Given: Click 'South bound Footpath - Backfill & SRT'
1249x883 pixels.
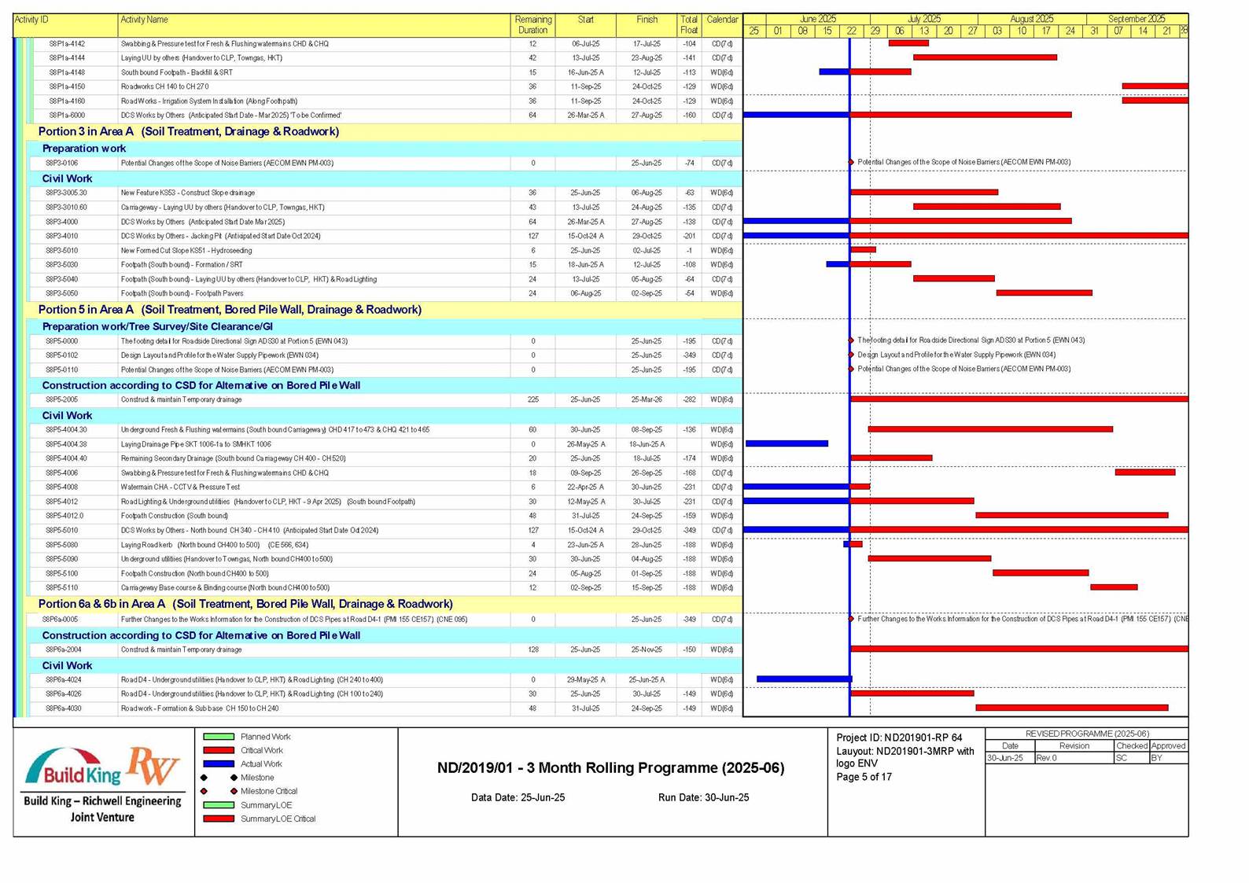Looking at the screenshot, I should pos(176,72).
